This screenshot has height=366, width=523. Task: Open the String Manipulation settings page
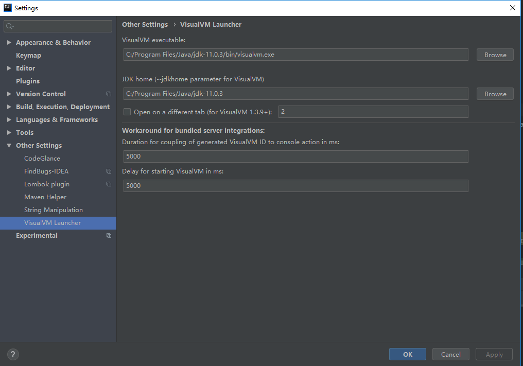click(x=53, y=210)
